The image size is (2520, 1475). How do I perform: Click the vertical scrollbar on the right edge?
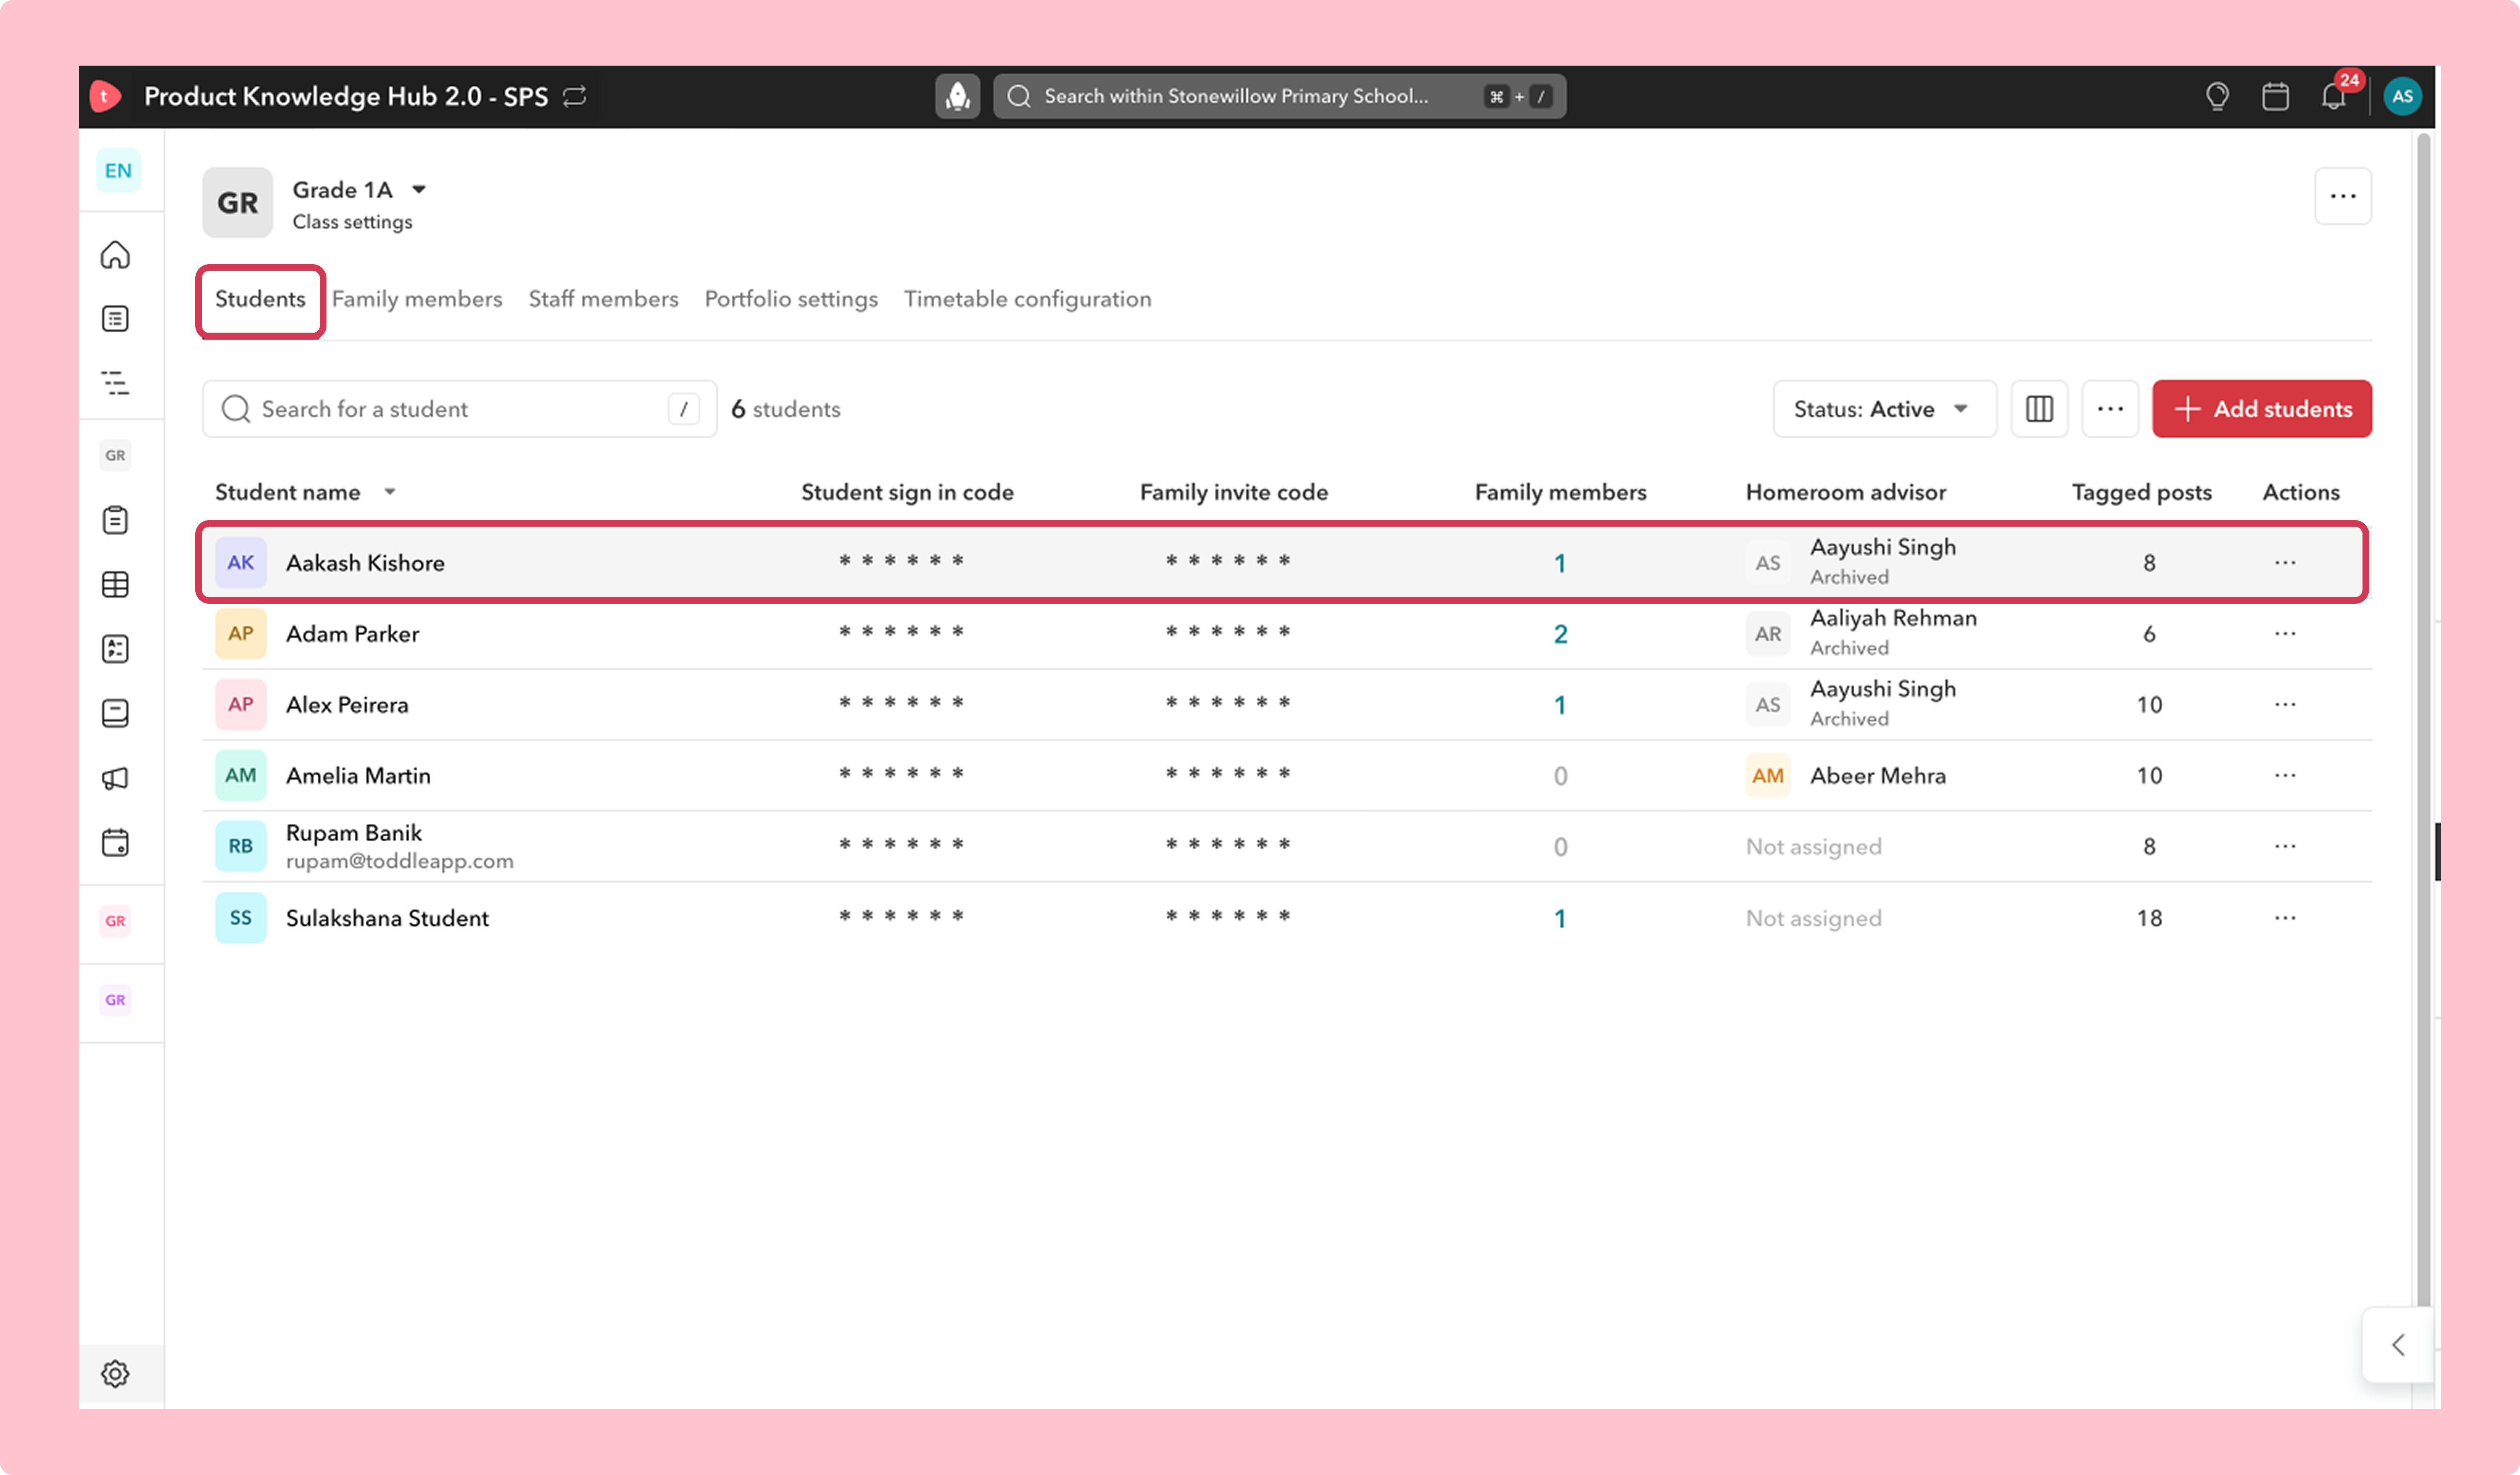tap(2423, 720)
